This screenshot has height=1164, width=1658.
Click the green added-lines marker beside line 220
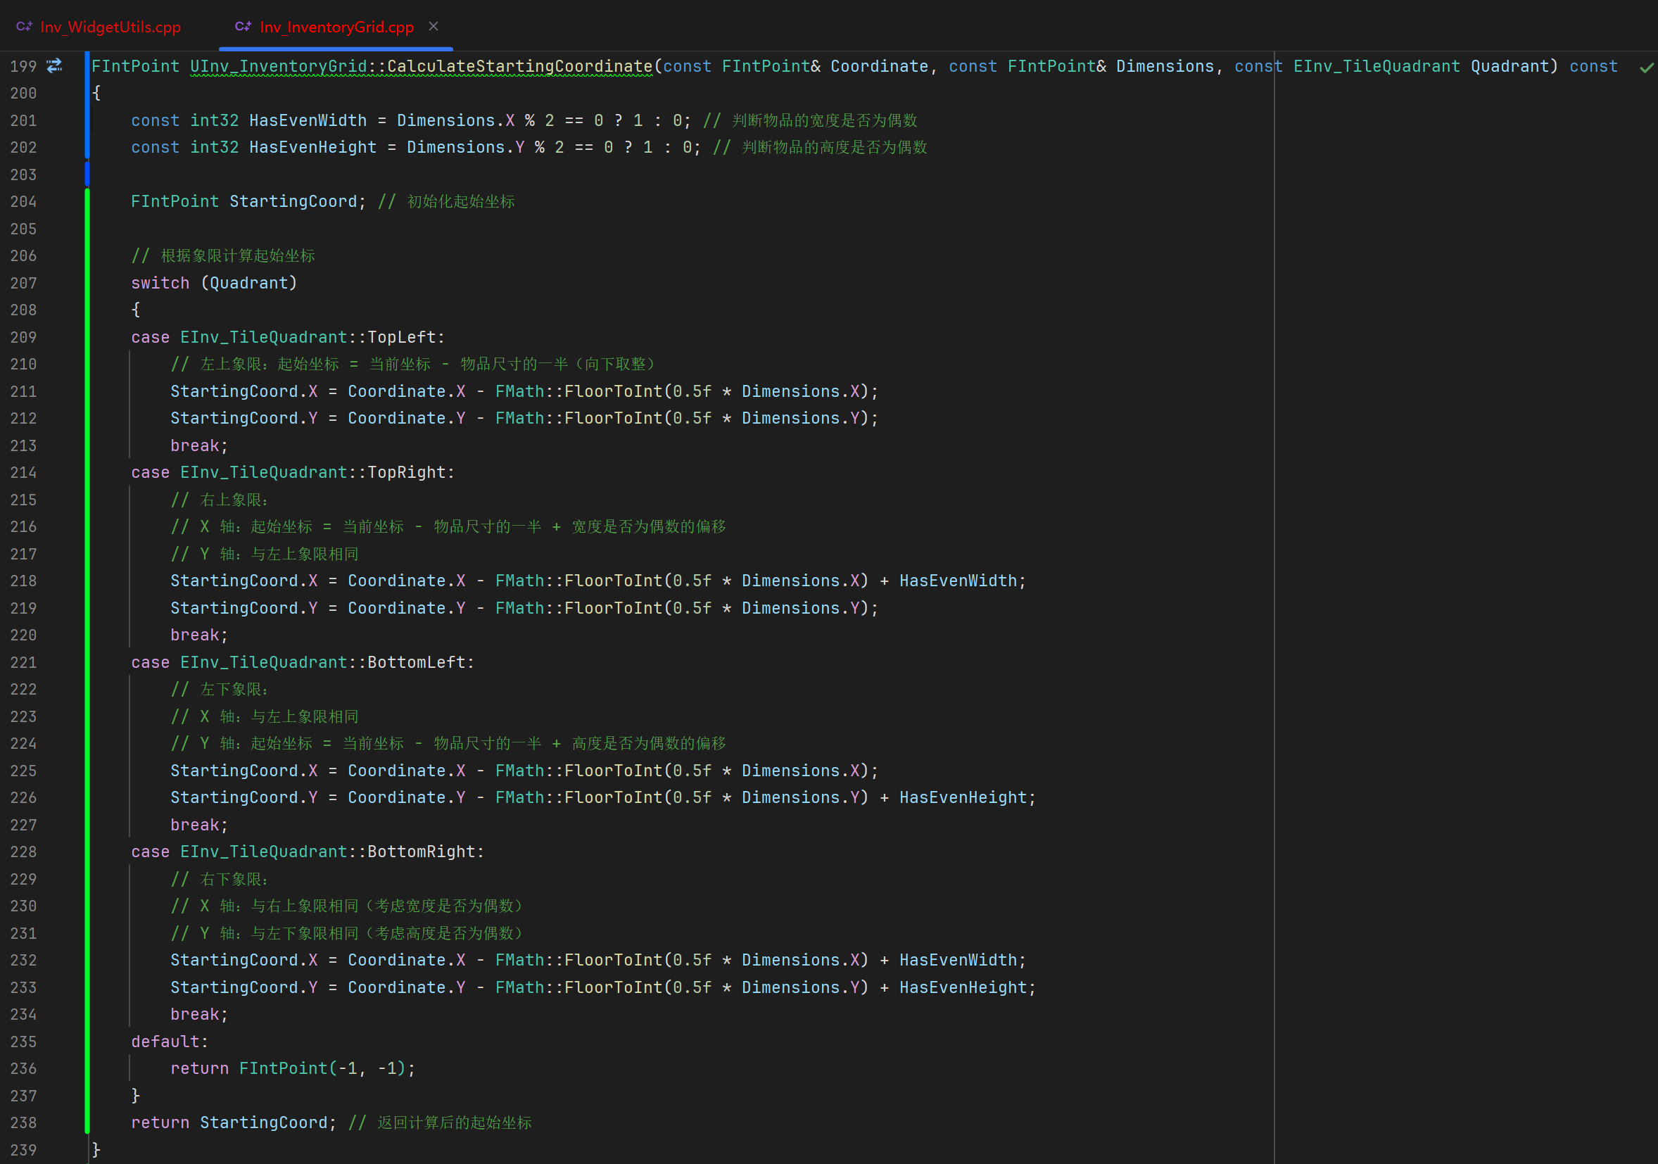coord(87,635)
